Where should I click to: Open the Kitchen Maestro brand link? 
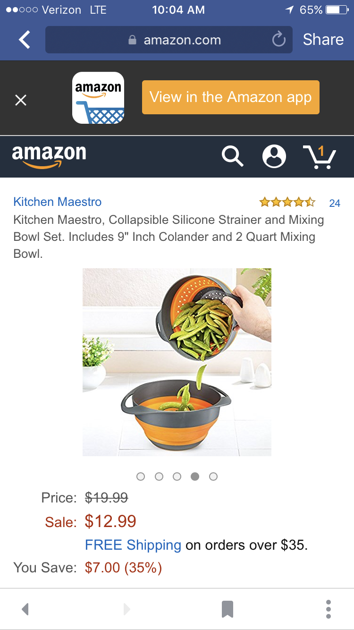(x=58, y=202)
